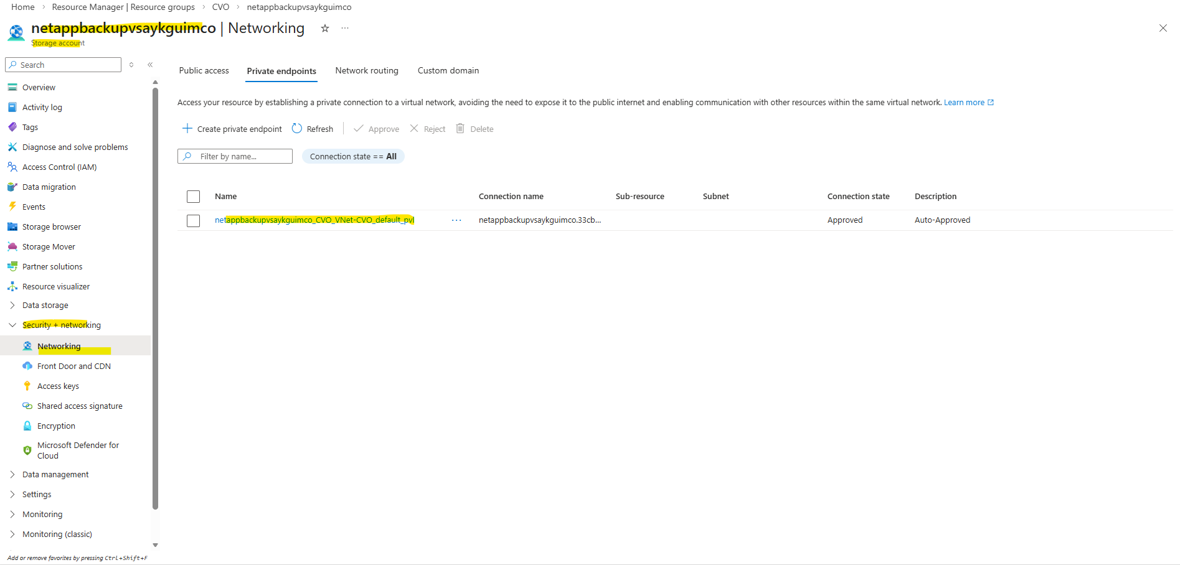Click the Tags purple tag icon
Viewport: 1180px width, 565px height.
tap(12, 127)
